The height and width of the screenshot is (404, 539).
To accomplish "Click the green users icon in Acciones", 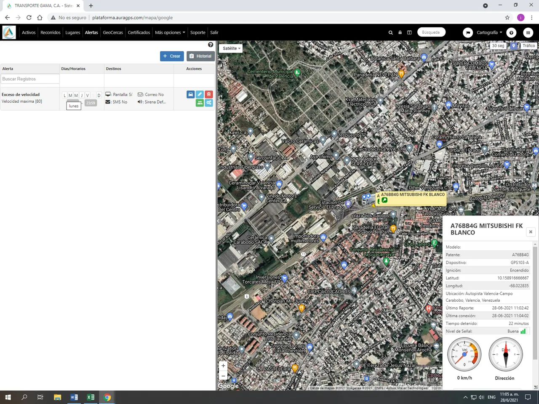I will (x=200, y=103).
